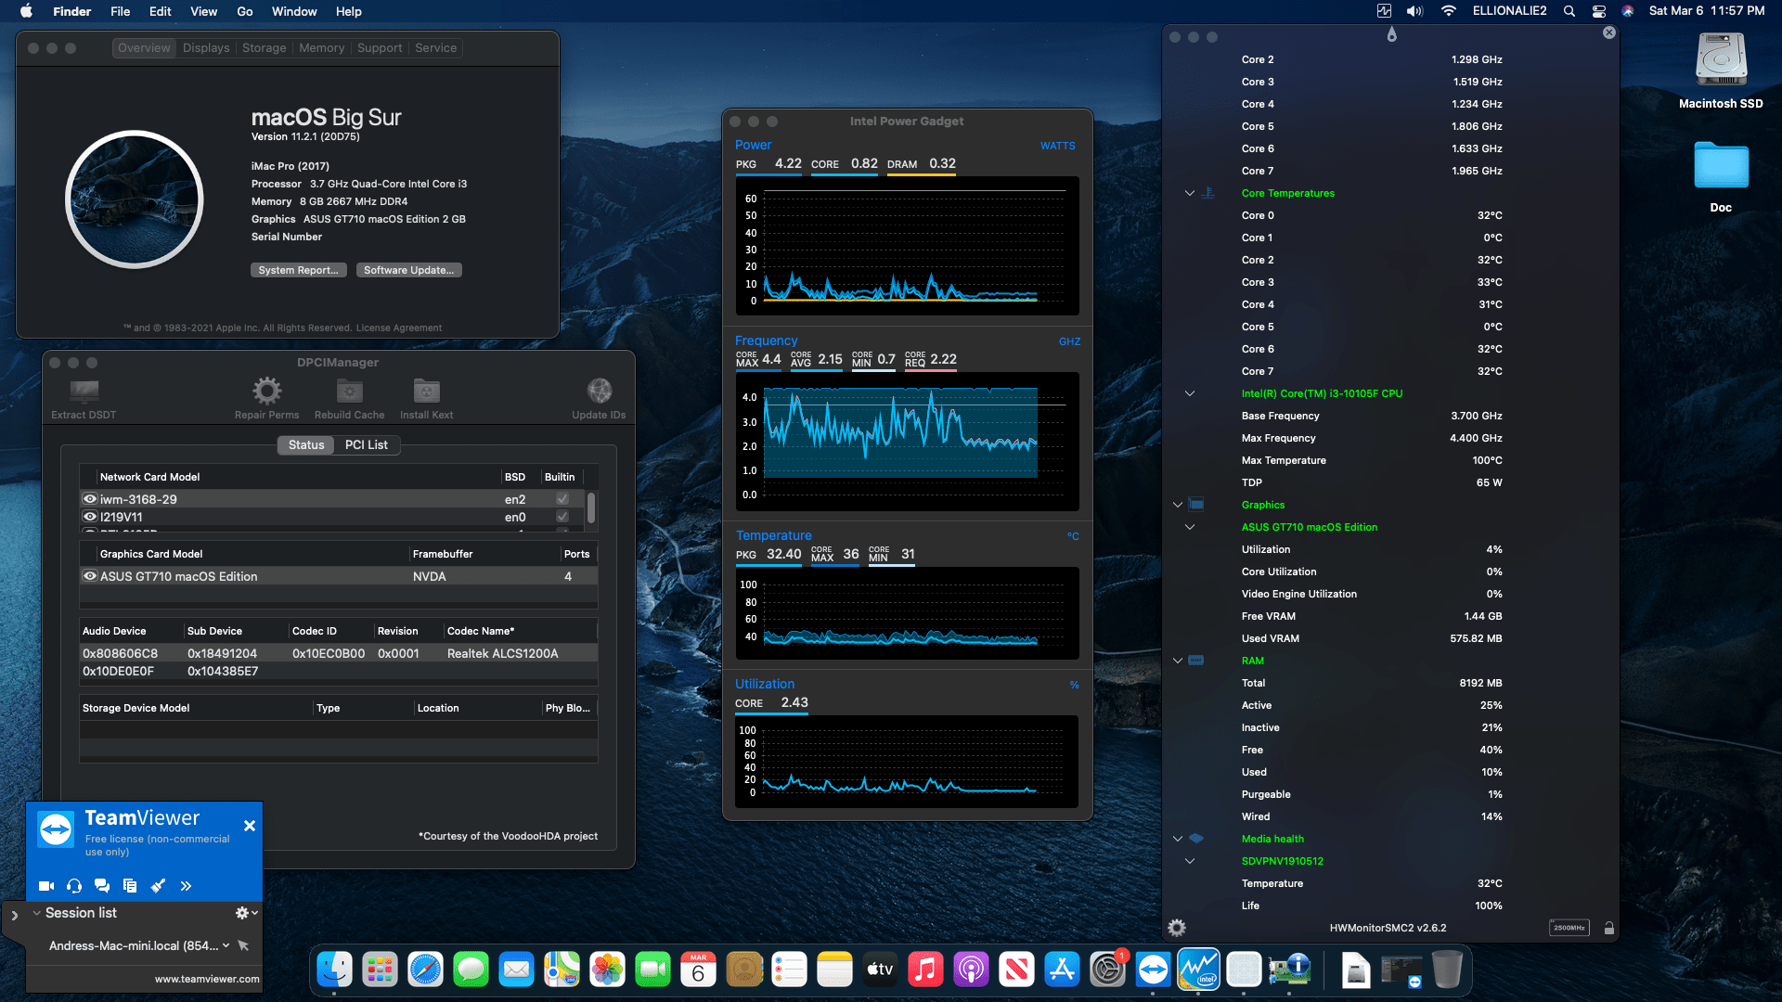Open dropdown next to Andress-Mac-mini.local session
The height and width of the screenshot is (1002, 1782).
[226, 945]
